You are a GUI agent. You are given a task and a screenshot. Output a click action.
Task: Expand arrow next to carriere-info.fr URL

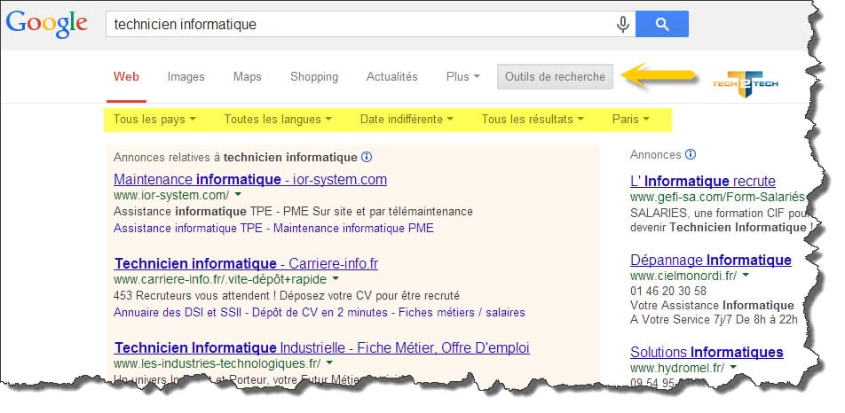pos(336,278)
